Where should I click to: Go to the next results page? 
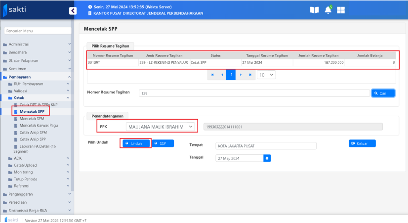click(241, 75)
